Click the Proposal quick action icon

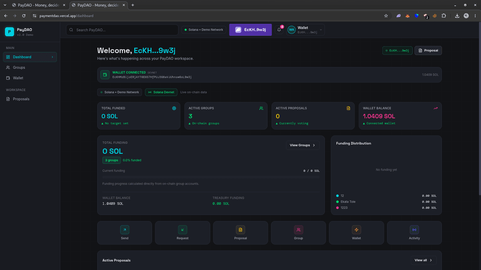click(x=240, y=230)
